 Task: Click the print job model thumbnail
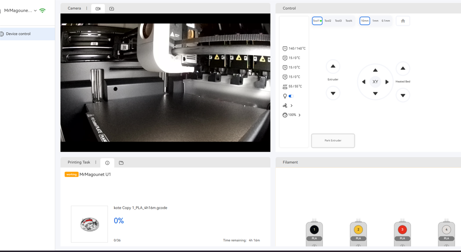[89, 224]
